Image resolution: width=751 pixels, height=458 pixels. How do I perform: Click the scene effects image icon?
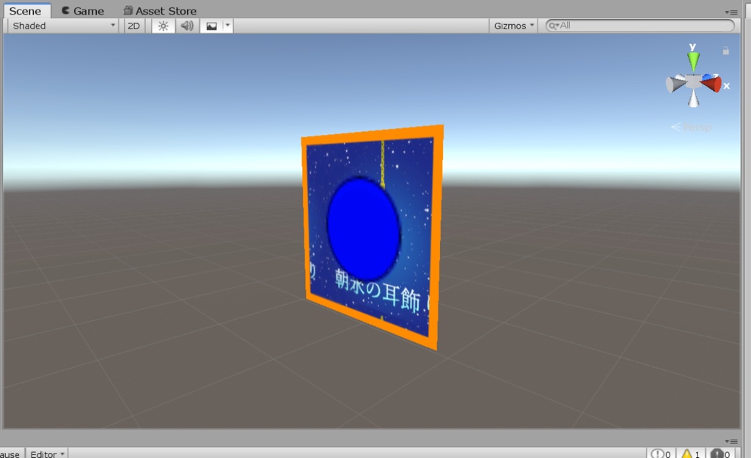pos(210,25)
